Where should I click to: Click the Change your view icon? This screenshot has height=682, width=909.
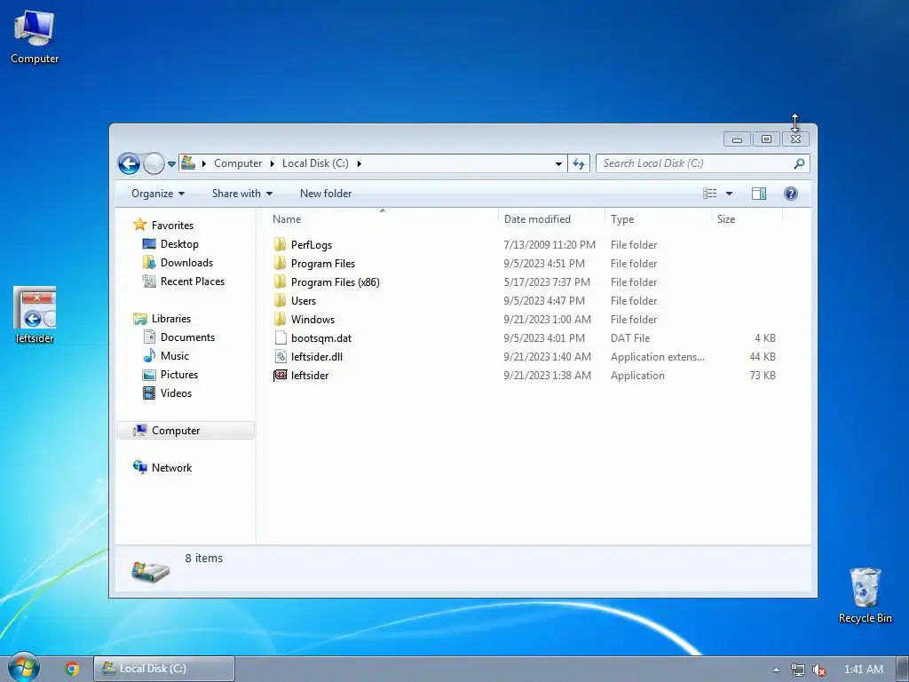coord(709,194)
